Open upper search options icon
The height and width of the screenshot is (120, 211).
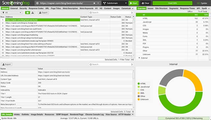[x=132, y=13]
